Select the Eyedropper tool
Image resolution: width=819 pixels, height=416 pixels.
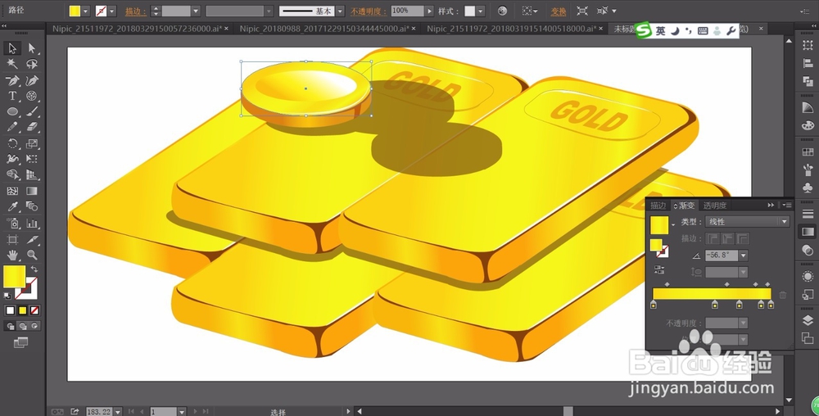click(12, 207)
